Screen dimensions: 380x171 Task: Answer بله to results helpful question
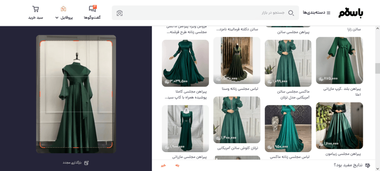coord(177,165)
